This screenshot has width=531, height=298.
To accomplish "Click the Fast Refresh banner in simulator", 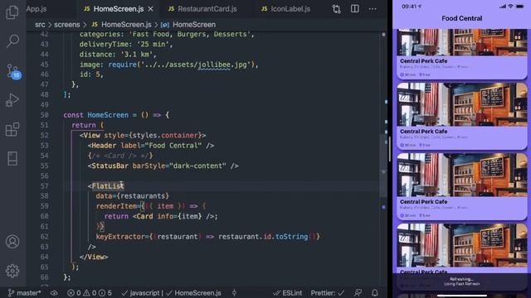I will pos(461,281).
